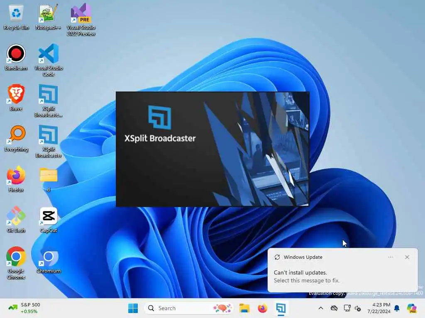Select the XSplit Broadcaster shortcut below Visual Studio Code
The width and height of the screenshot is (425, 318).
[x=48, y=141]
